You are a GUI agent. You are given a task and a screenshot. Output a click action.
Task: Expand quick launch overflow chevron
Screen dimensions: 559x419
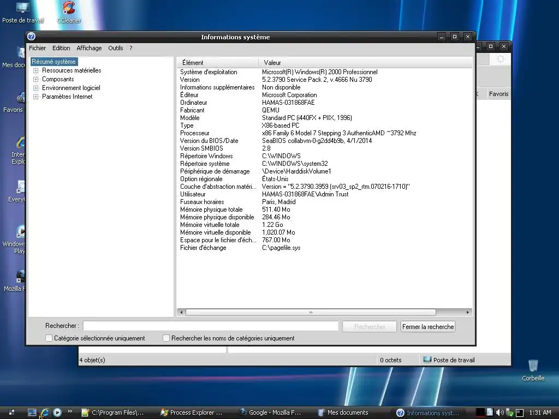(70, 411)
